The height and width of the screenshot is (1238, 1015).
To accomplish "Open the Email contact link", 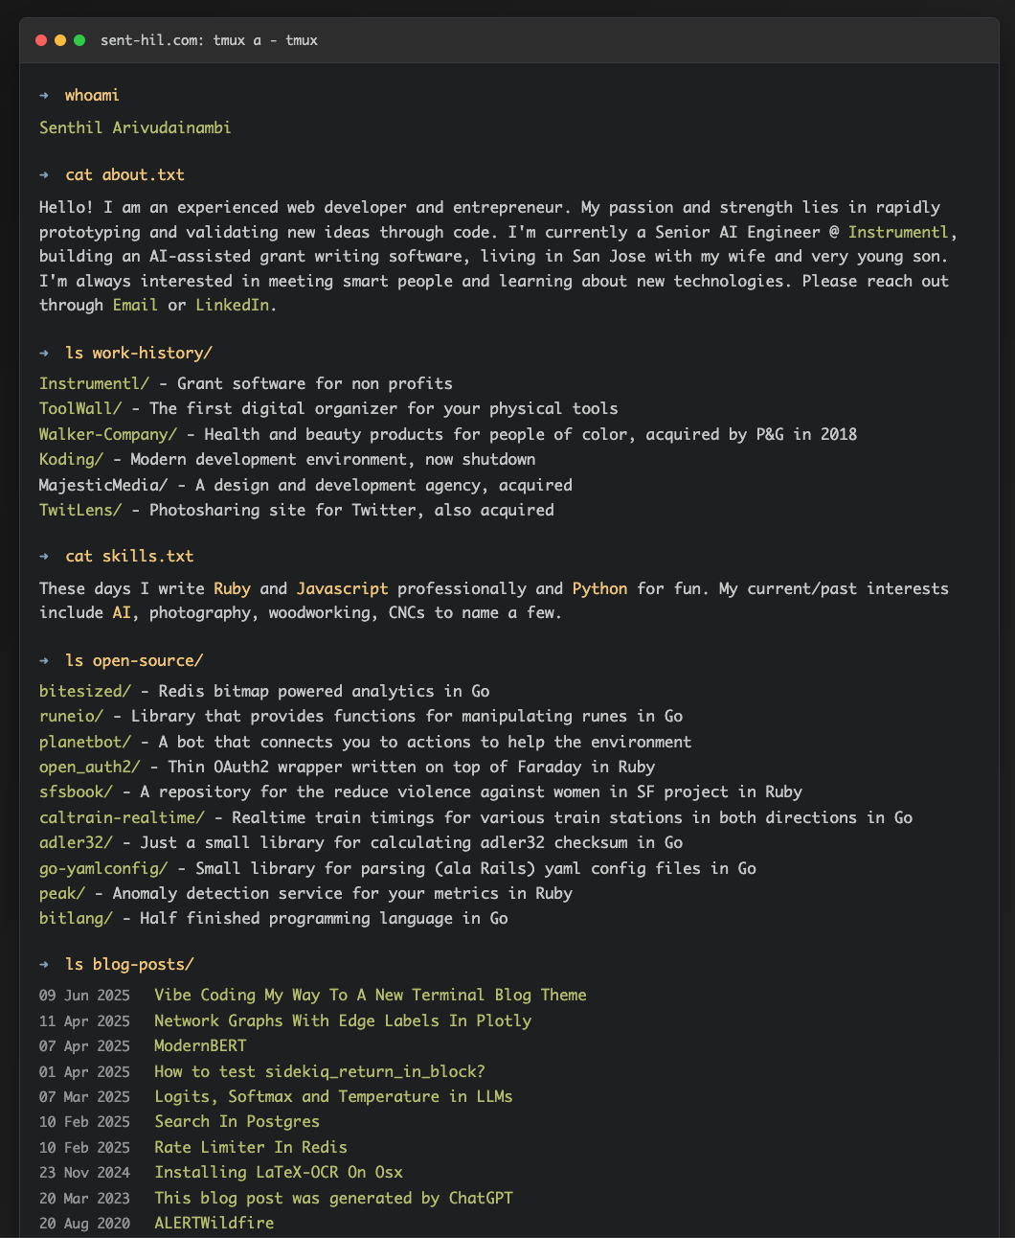I will 135,305.
